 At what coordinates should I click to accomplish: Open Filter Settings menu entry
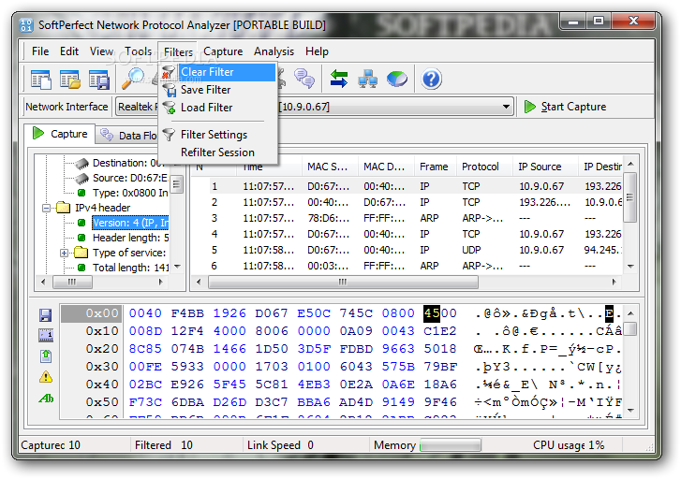[x=218, y=135]
